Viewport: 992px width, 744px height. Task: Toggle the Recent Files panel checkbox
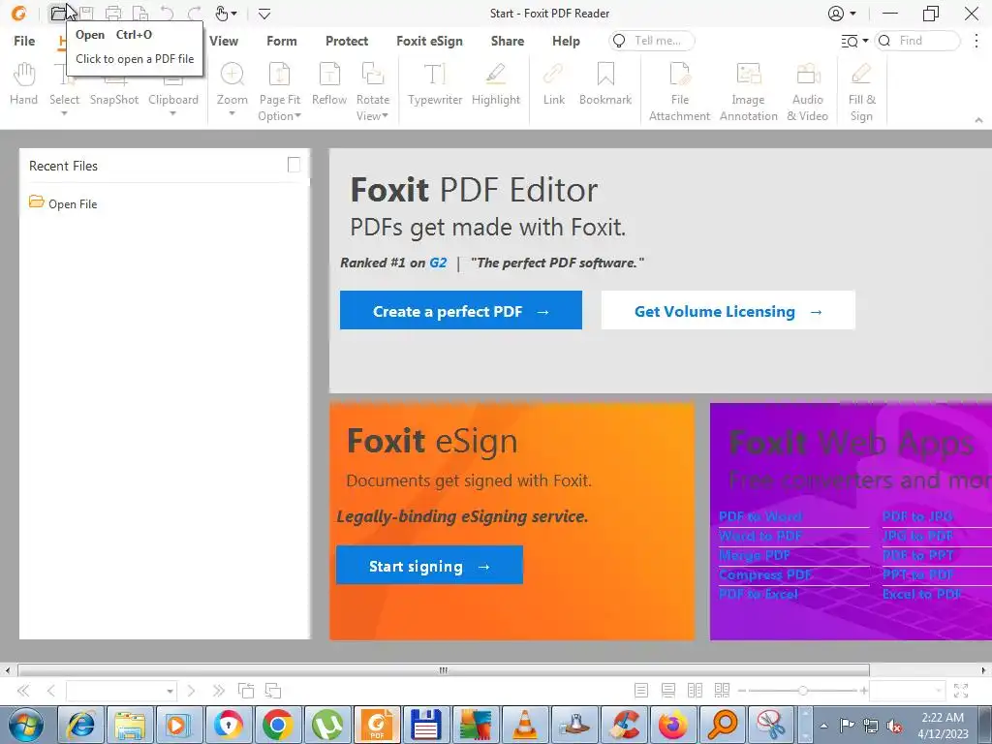coord(294,165)
